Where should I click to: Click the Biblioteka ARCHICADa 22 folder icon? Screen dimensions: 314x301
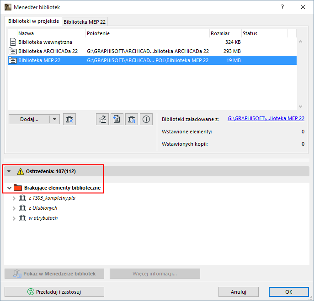[x=13, y=51]
